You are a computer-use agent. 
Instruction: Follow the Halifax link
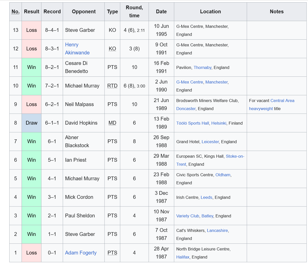click(183, 257)
